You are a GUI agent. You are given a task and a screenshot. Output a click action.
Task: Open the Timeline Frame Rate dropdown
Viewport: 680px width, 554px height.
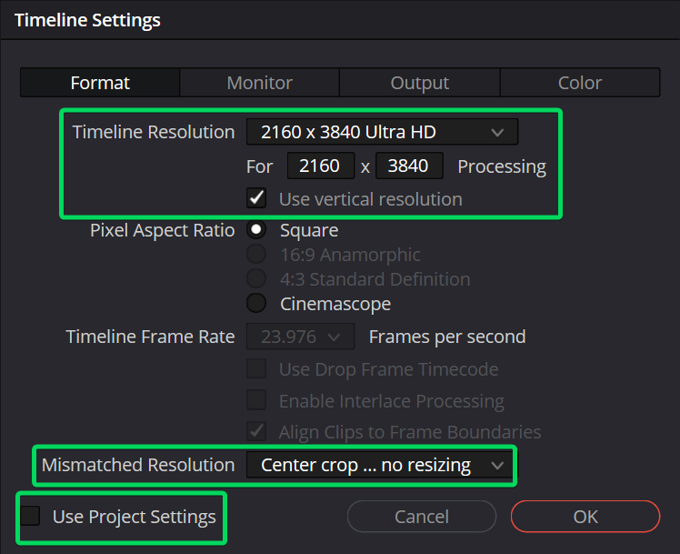coord(300,337)
